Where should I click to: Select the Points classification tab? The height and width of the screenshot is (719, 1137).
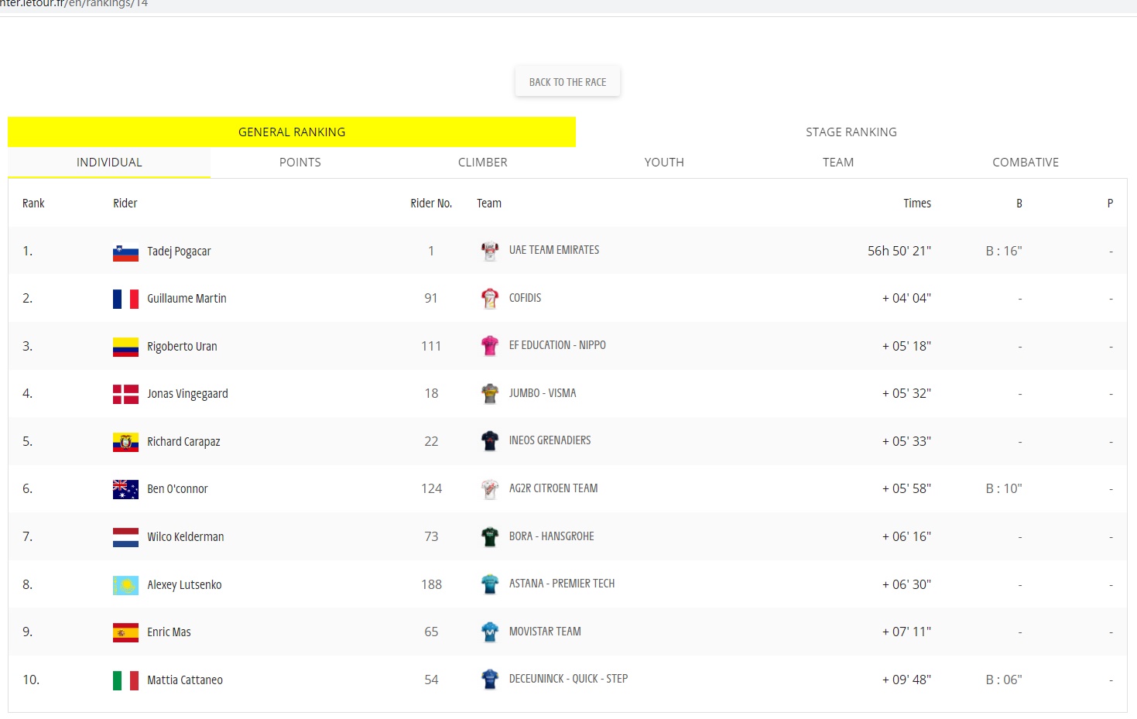[x=300, y=162]
